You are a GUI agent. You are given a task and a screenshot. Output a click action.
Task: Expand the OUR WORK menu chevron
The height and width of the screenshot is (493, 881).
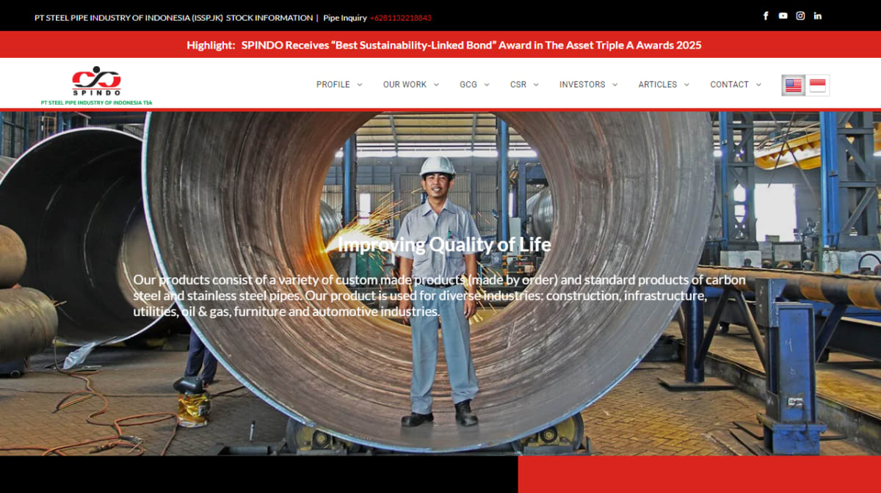(x=436, y=84)
